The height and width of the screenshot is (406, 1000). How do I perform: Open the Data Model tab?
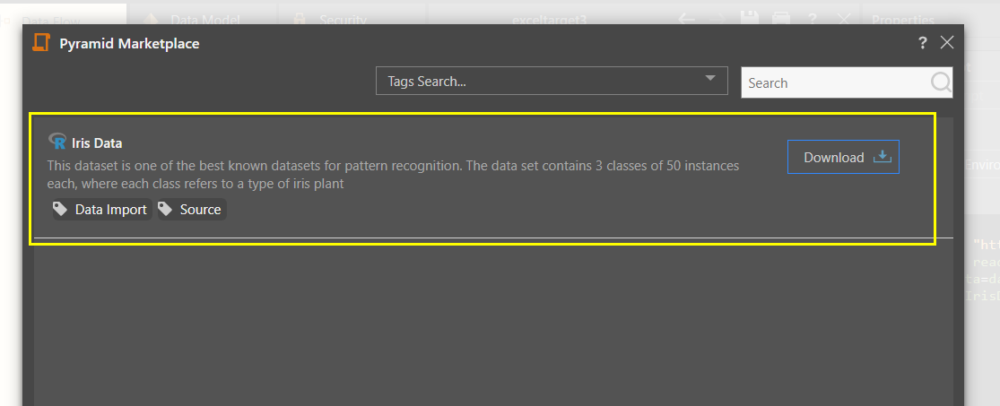[201, 18]
